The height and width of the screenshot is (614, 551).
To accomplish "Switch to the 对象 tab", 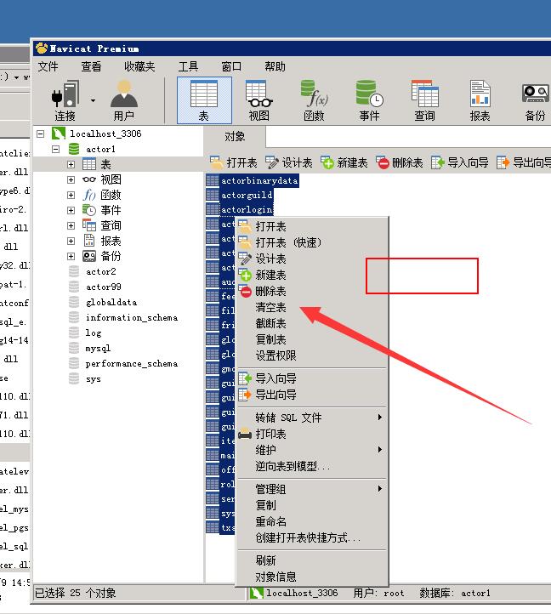I will [x=235, y=136].
